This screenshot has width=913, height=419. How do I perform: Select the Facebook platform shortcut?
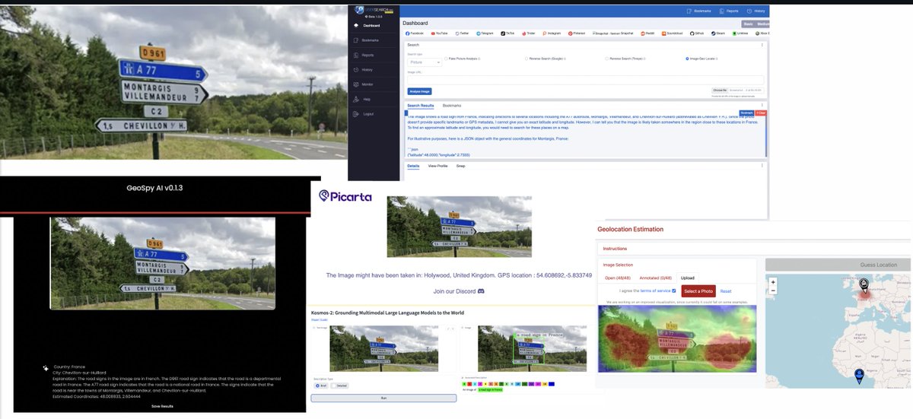pos(415,33)
